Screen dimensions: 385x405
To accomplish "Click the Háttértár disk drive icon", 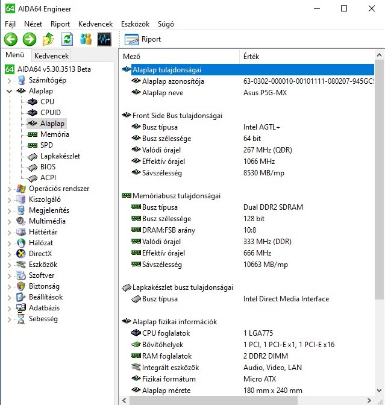I will pyautogui.click(x=21, y=232).
